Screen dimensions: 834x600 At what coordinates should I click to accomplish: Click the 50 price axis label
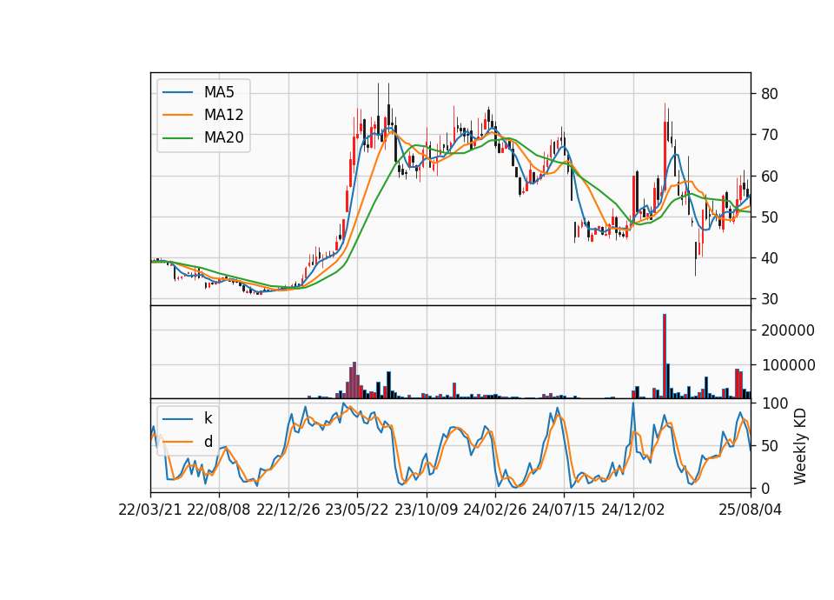(x=770, y=217)
